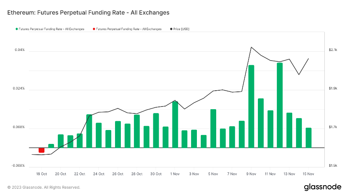This screenshot has height=196, width=349.
Task: Select the 30 Oct date axis label
Action: (156, 174)
